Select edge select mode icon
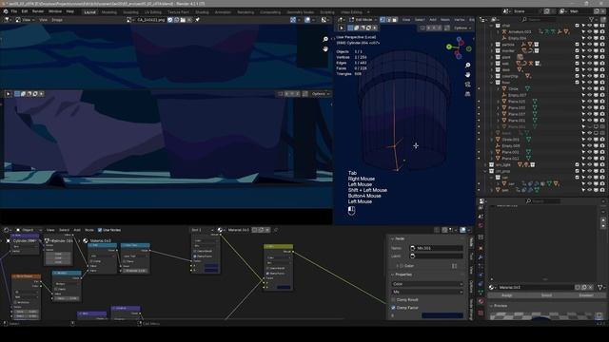609x342 pixels. [388, 19]
